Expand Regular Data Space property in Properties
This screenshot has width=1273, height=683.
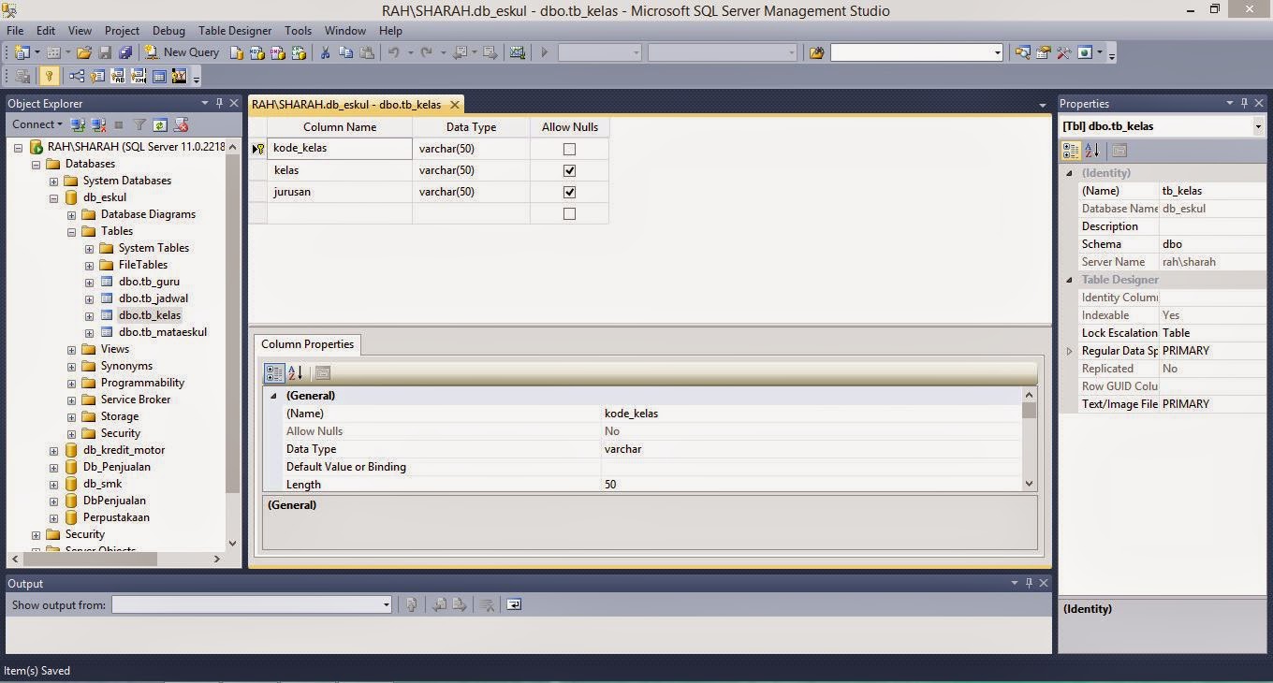point(1069,351)
